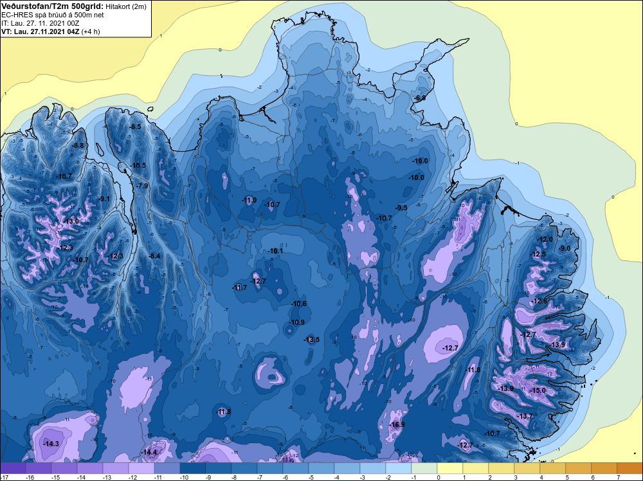
Task: Select legend color swatch between -5 and -4
Action: coord(321,468)
